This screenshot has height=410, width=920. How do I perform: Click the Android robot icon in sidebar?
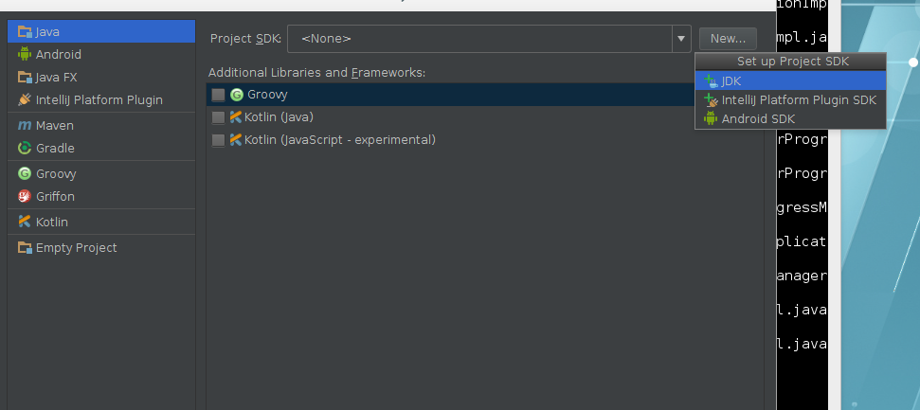24,54
